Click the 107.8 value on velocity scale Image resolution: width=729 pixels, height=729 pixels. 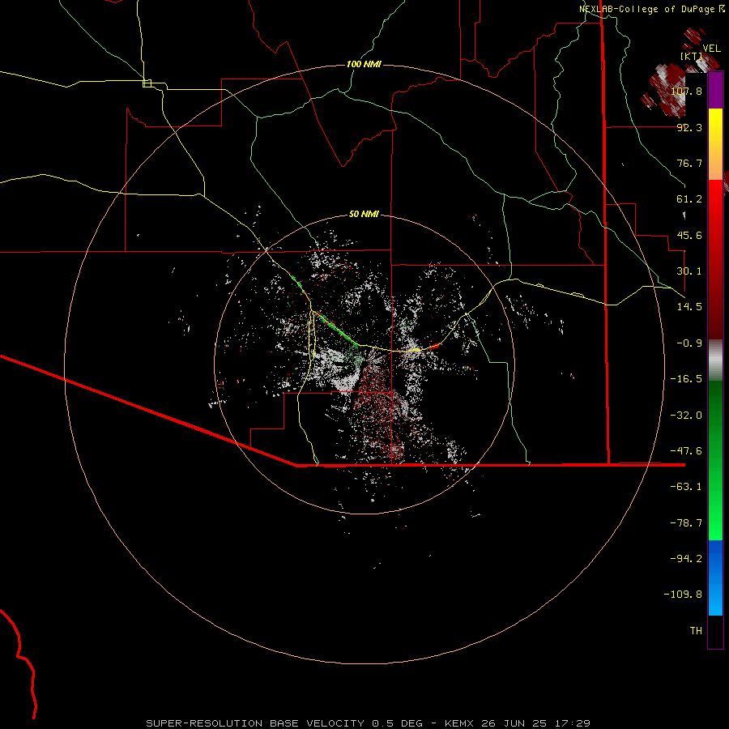tap(686, 91)
